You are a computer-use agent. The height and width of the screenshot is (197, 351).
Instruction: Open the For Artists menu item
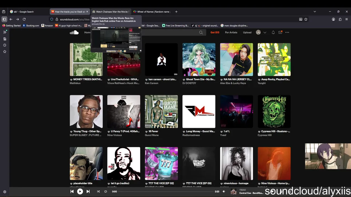(x=231, y=33)
